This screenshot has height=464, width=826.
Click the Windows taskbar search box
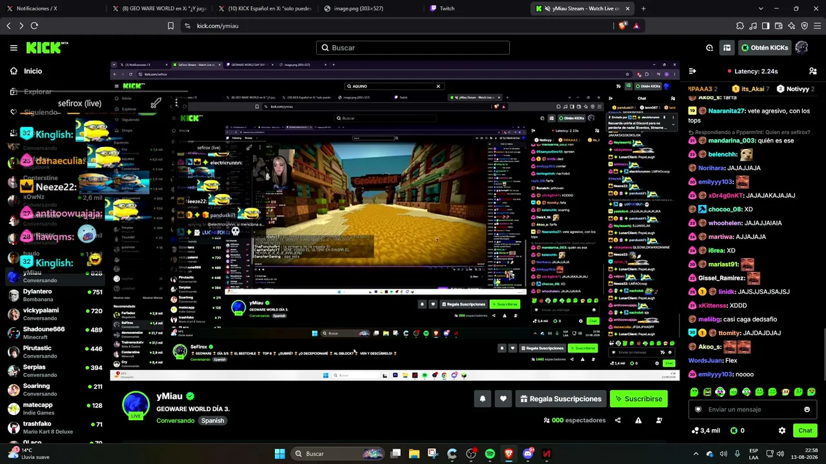point(336,454)
